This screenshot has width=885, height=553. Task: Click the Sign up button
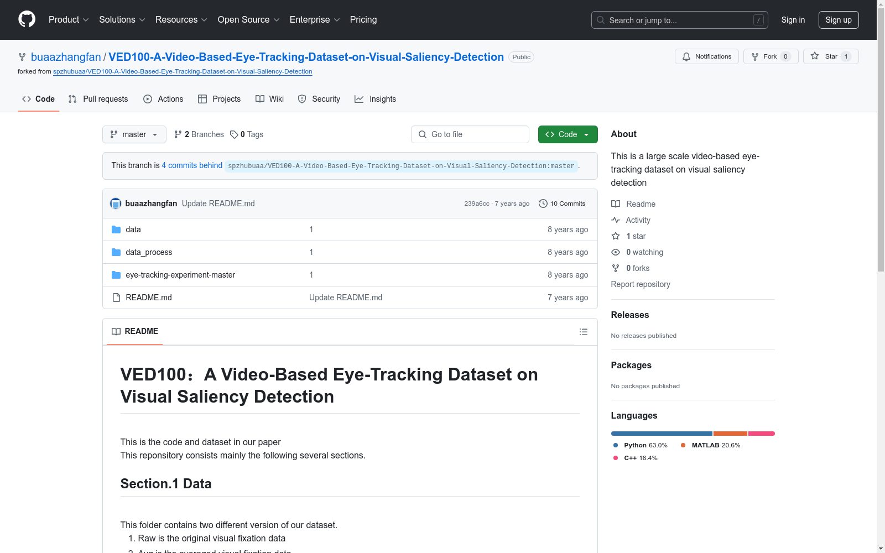pos(839,20)
